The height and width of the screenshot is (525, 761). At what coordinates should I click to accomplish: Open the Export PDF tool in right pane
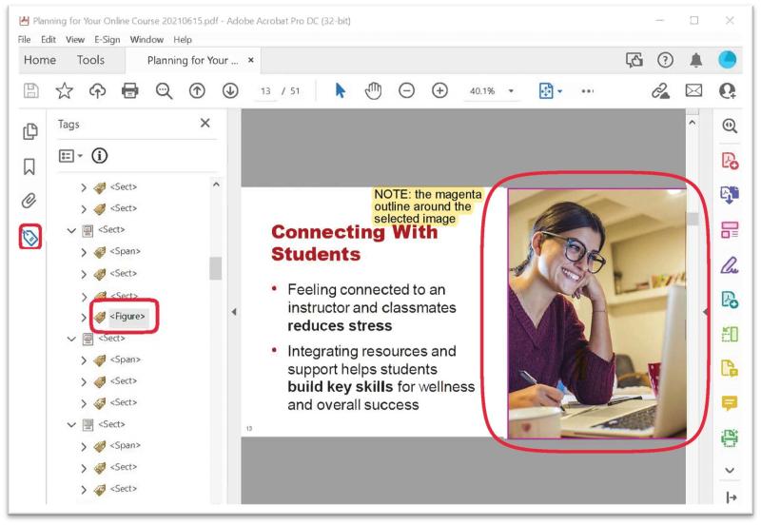pyautogui.click(x=730, y=195)
